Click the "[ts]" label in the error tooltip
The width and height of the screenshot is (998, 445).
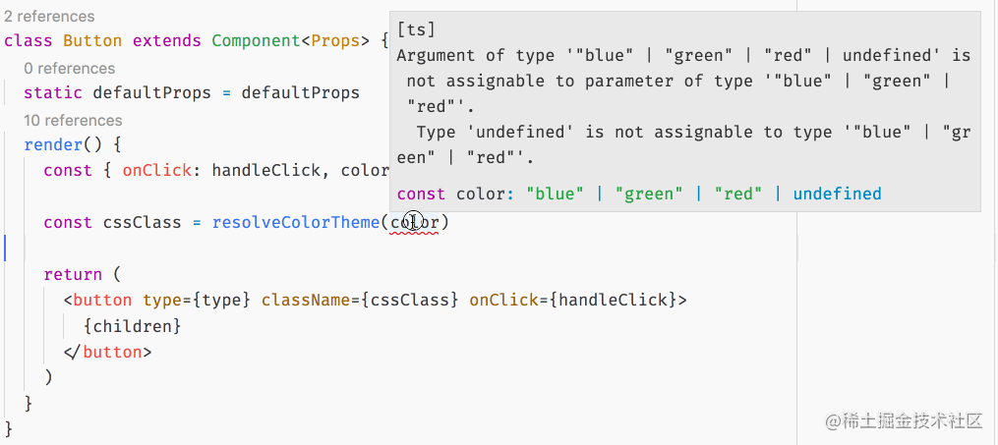coord(416,29)
